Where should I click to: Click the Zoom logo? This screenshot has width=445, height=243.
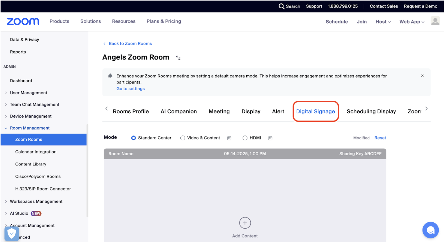(23, 22)
